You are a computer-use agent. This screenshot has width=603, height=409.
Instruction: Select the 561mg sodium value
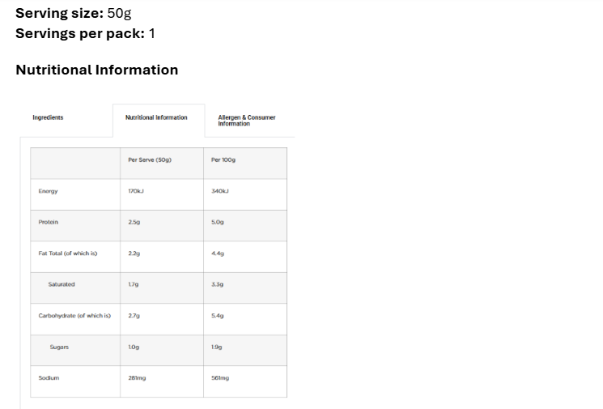point(220,378)
